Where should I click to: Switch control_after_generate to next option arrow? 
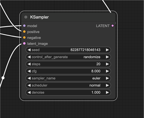pyautogui.click(x=107, y=57)
